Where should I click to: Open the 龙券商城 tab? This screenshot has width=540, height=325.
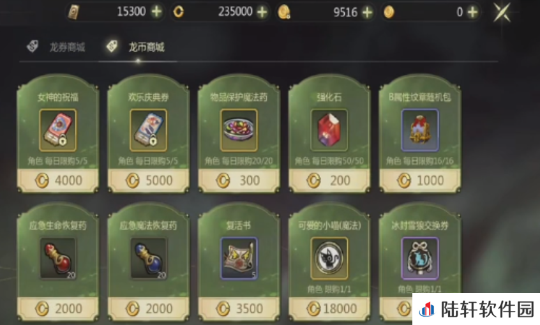(x=56, y=47)
